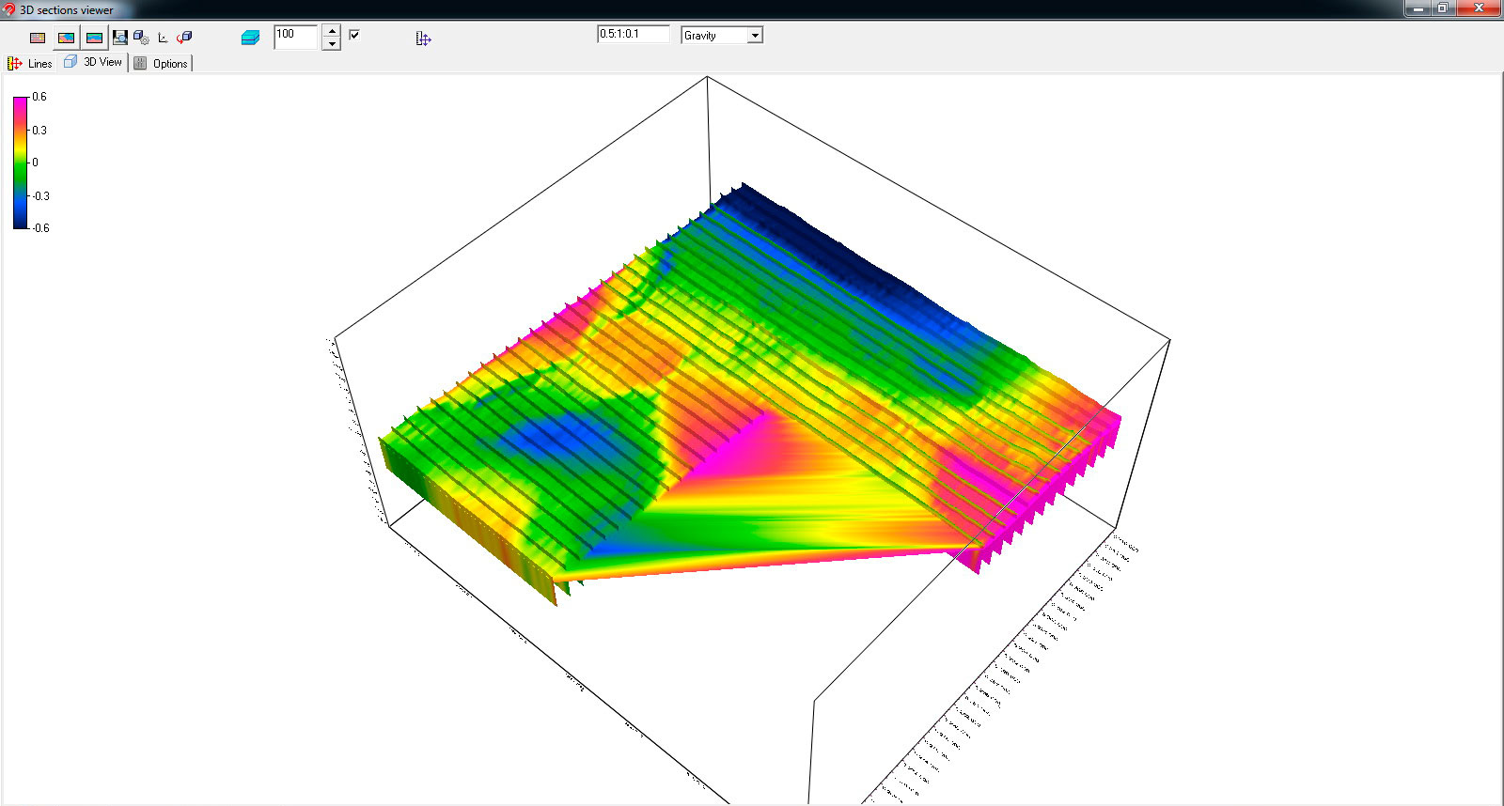Viewport: 1504px width, 806px height.
Task: Maximize the 3D sections viewer window
Action: click(x=1442, y=8)
